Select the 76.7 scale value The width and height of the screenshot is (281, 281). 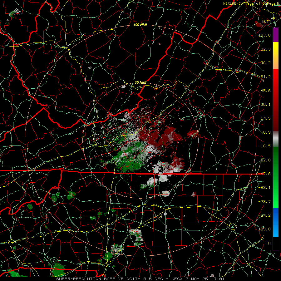266,63
